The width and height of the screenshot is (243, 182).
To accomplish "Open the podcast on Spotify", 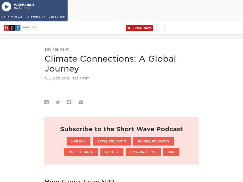I will (112, 152).
